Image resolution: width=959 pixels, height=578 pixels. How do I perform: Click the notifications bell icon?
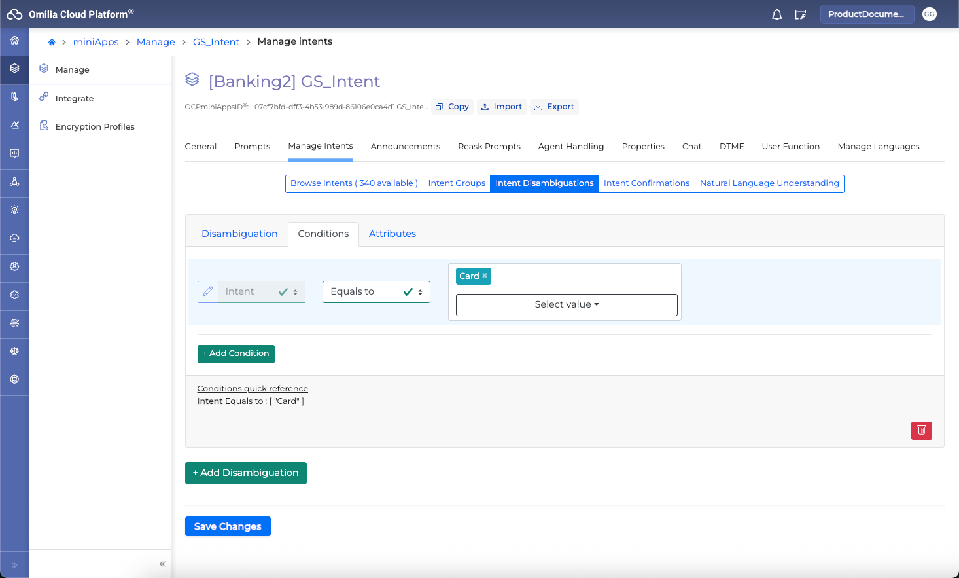tap(776, 14)
